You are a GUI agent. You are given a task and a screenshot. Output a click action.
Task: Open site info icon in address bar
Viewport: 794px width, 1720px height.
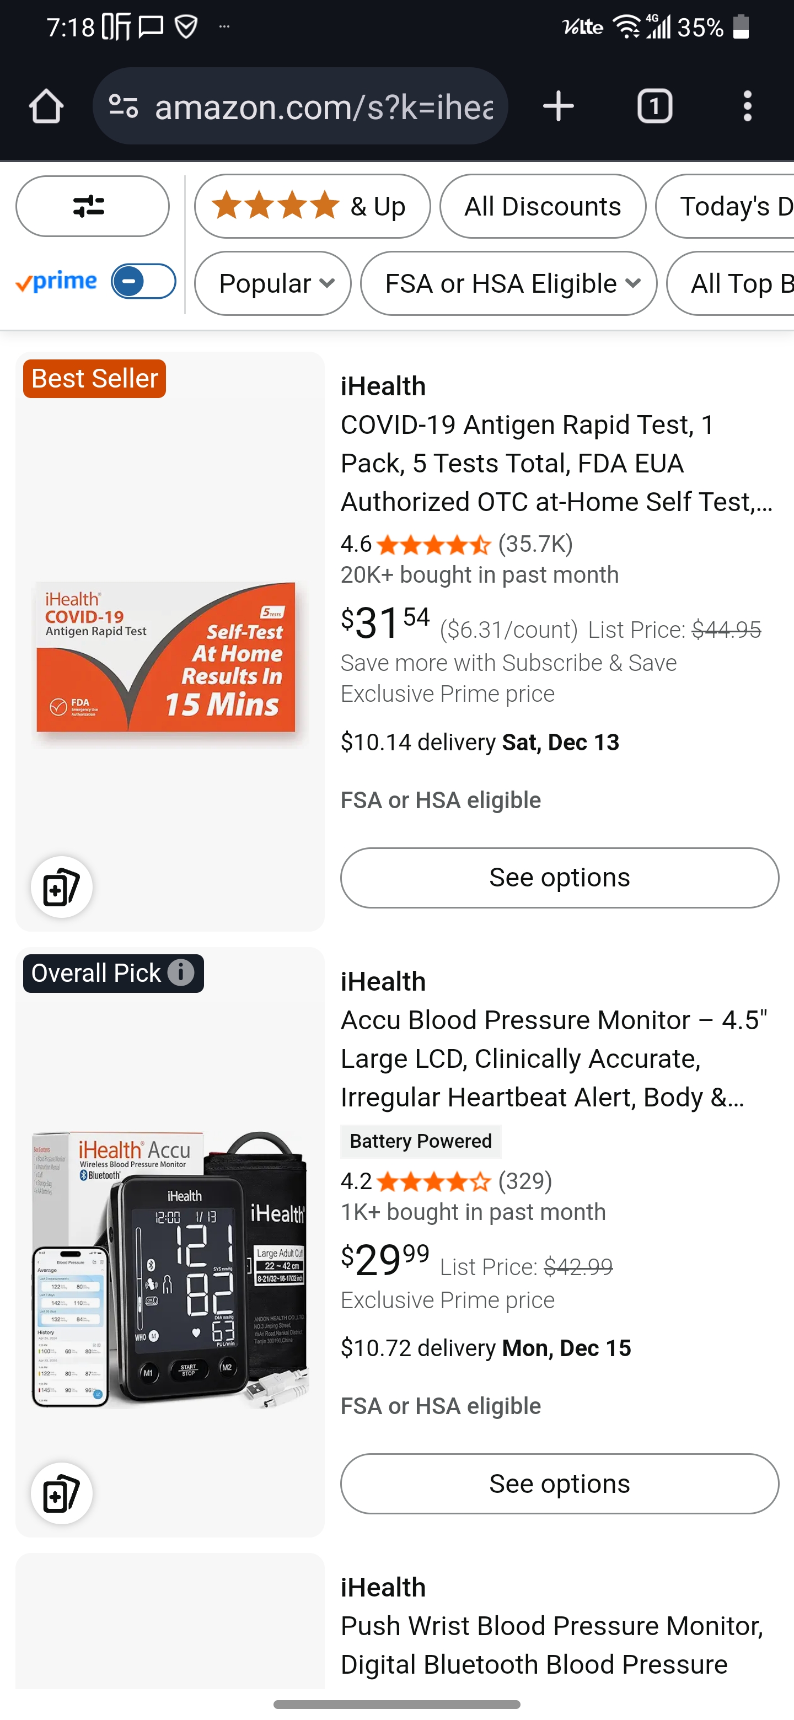(124, 107)
